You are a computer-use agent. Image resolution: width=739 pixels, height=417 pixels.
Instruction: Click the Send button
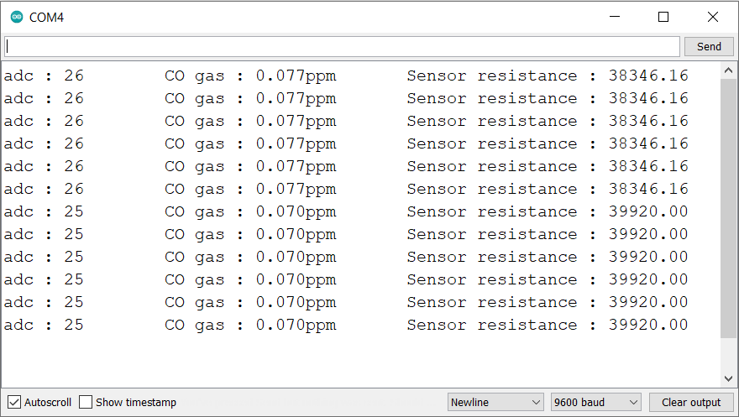[709, 47]
